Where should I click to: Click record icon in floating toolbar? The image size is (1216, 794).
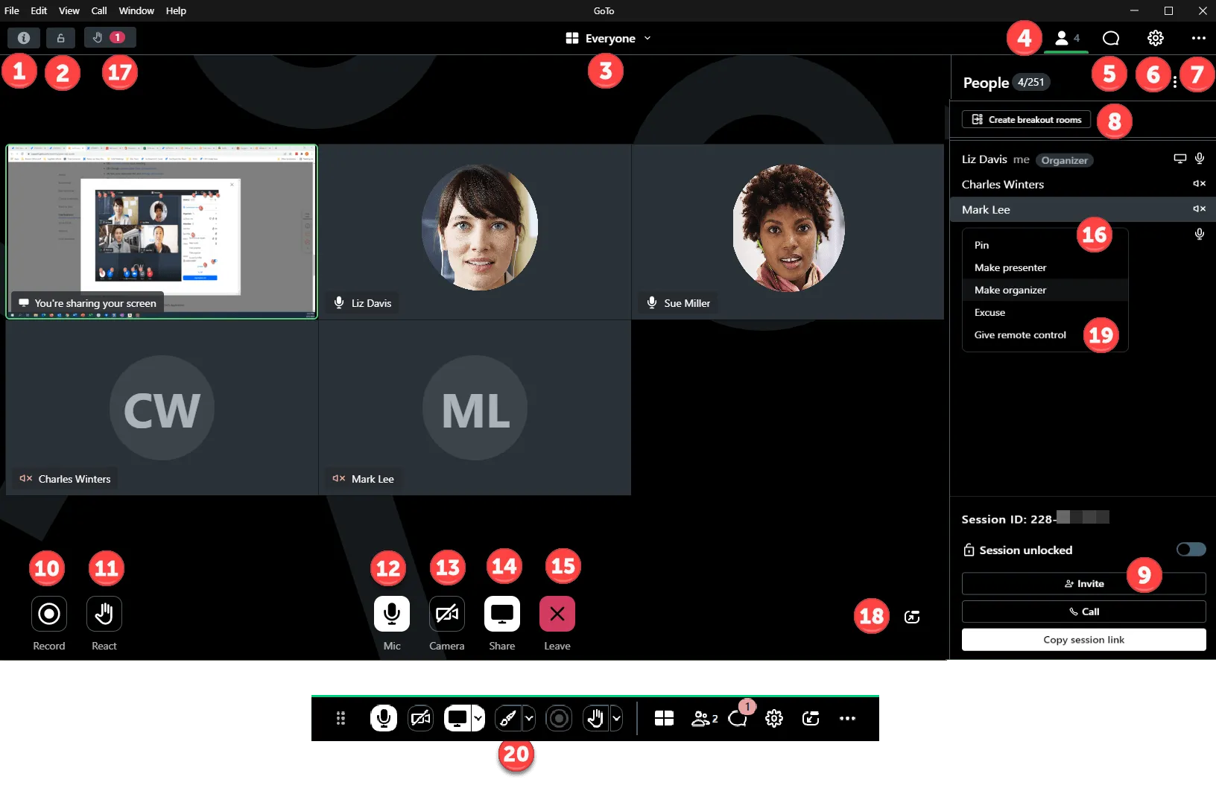pos(559,718)
